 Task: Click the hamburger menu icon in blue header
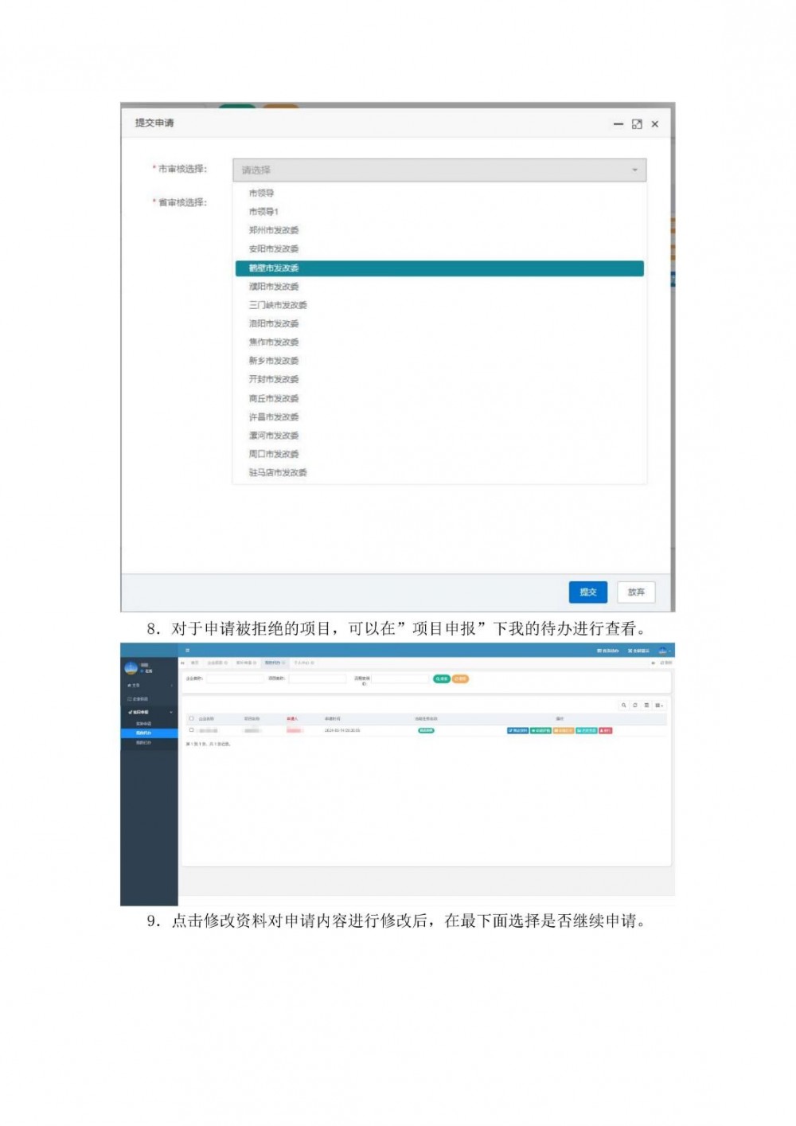click(188, 651)
